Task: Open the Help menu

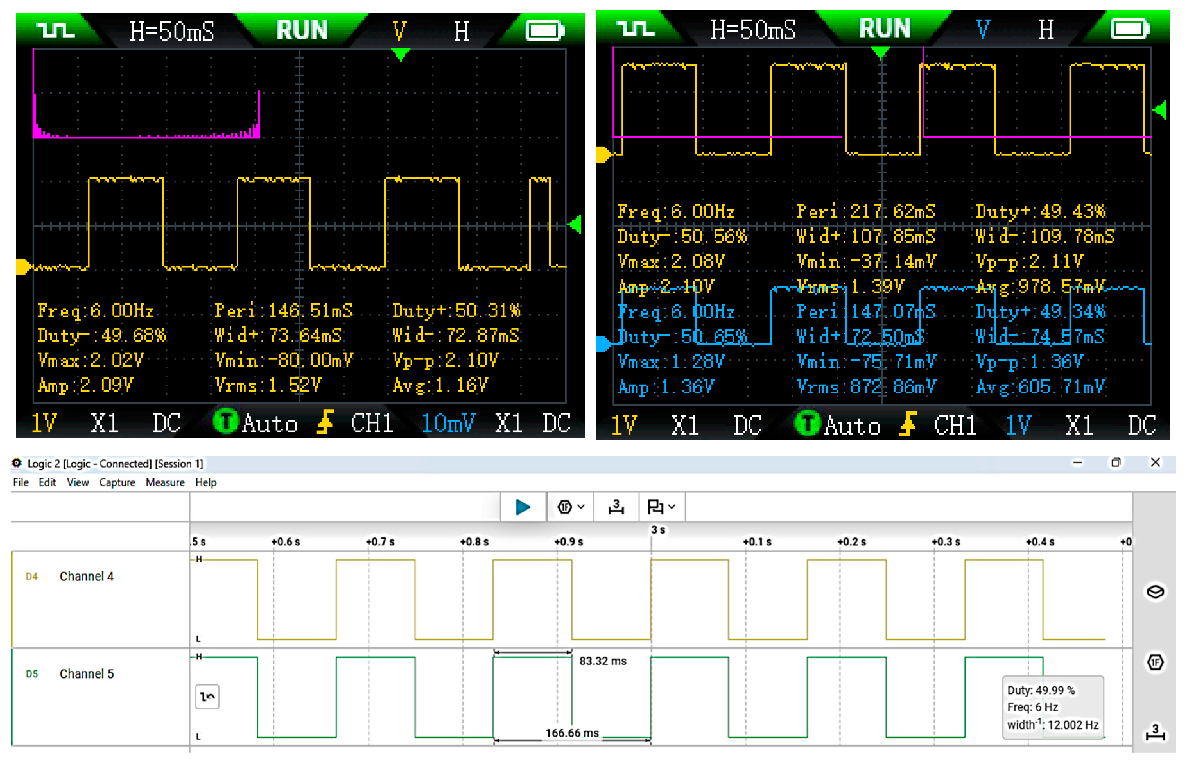Action: 206,482
